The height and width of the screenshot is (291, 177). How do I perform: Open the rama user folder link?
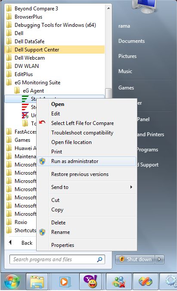coord(124,26)
